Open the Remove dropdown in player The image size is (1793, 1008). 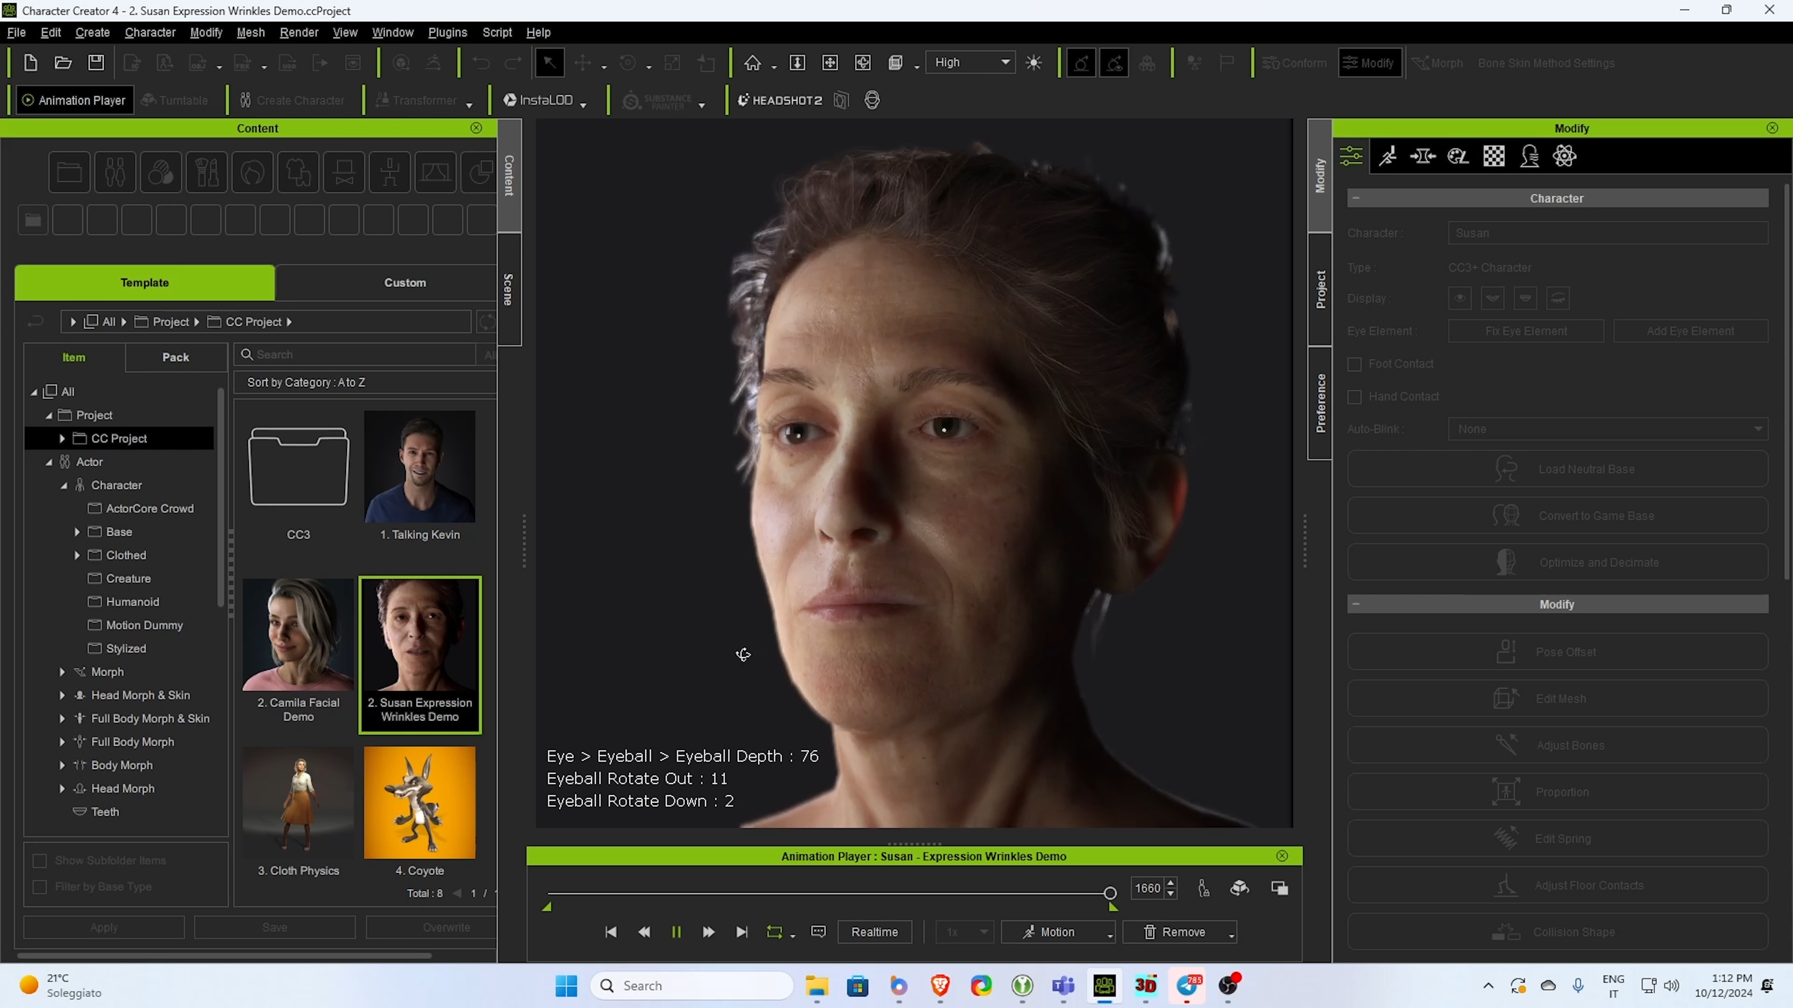tap(1180, 932)
